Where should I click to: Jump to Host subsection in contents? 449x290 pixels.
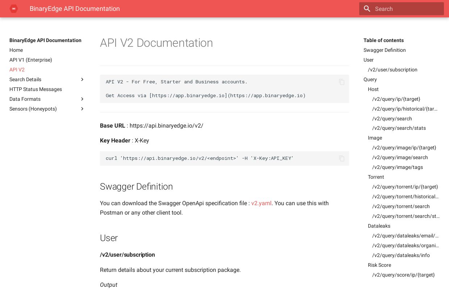pos(373,89)
